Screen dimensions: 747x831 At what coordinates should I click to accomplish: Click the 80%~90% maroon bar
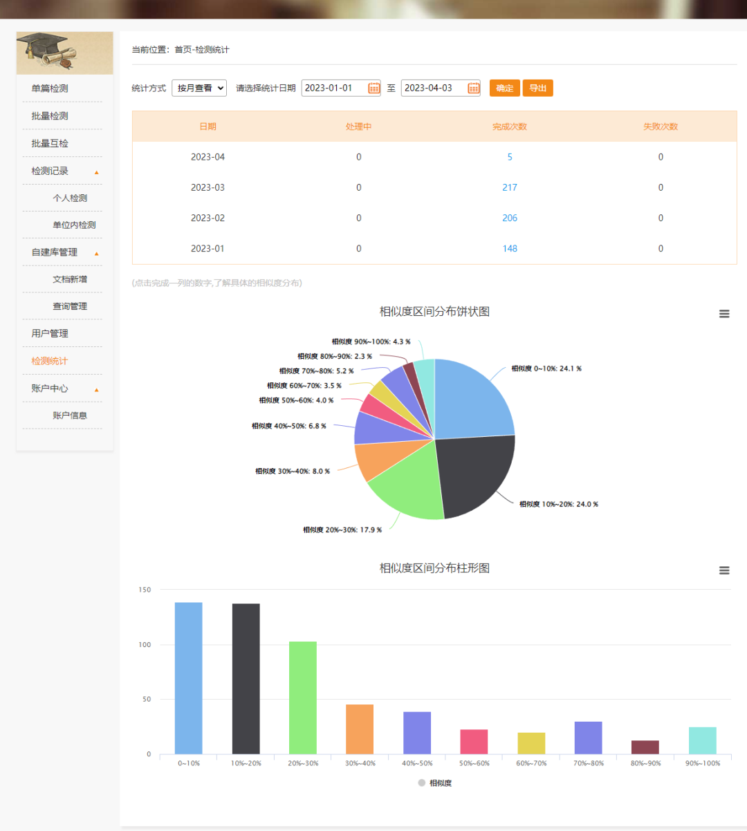tap(645, 747)
